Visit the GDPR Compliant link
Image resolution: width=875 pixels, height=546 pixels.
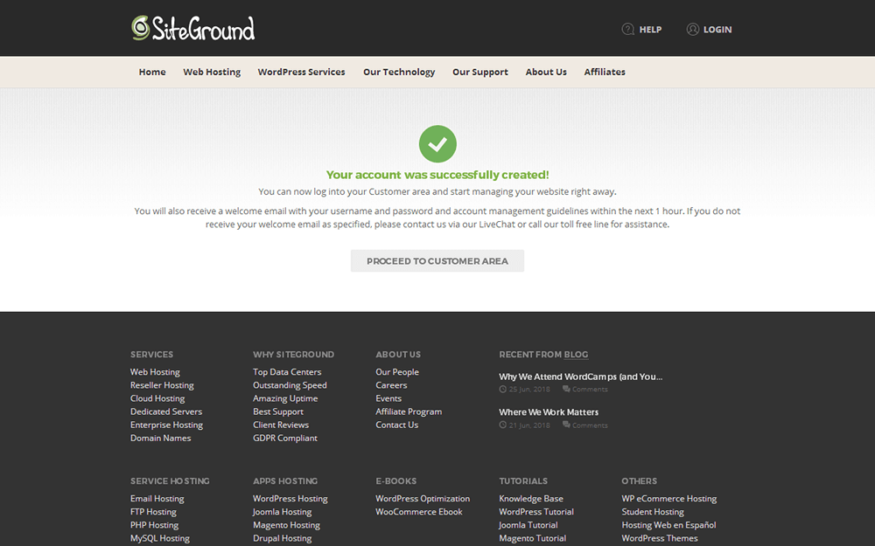point(285,439)
